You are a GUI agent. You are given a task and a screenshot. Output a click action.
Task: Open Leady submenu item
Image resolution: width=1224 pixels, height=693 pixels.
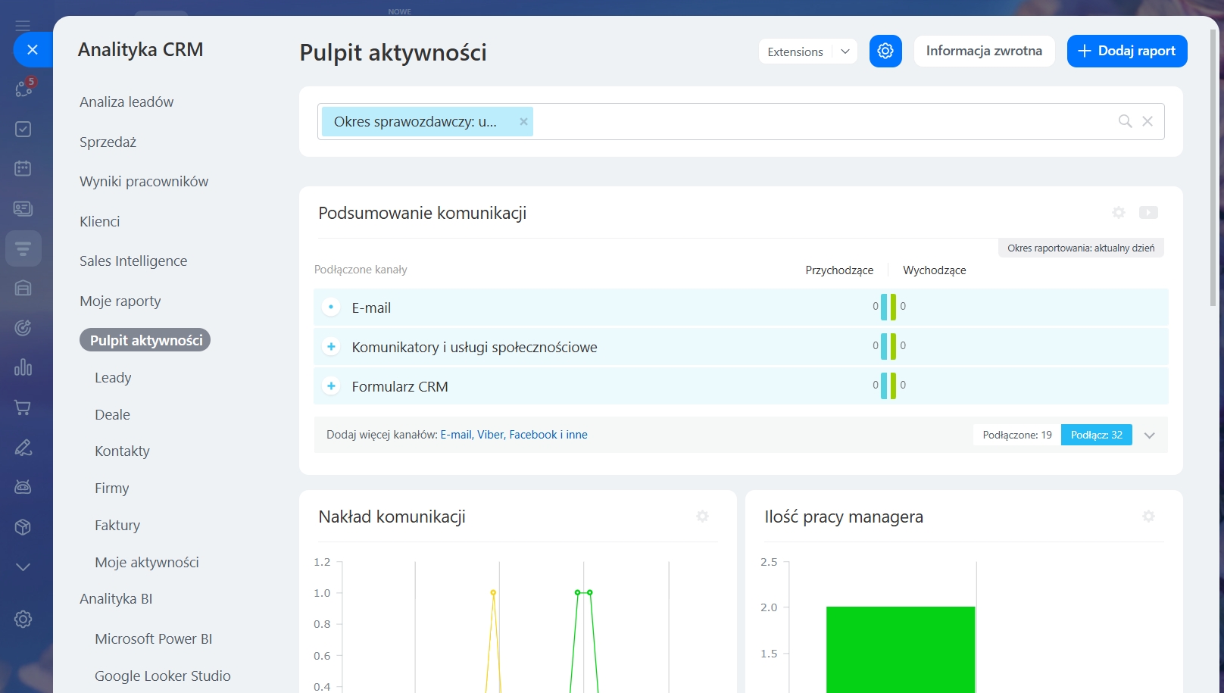tap(113, 377)
